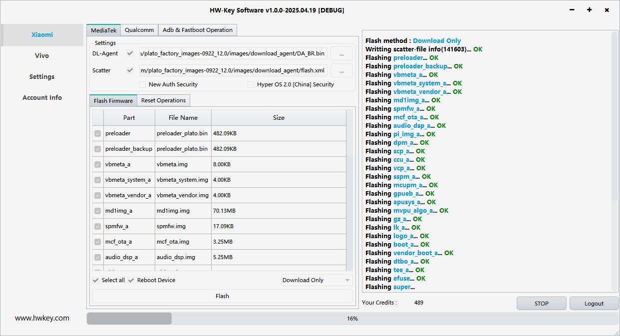Click the Flash button
Image resolution: width=620 pixels, height=336 pixels.
(222, 296)
